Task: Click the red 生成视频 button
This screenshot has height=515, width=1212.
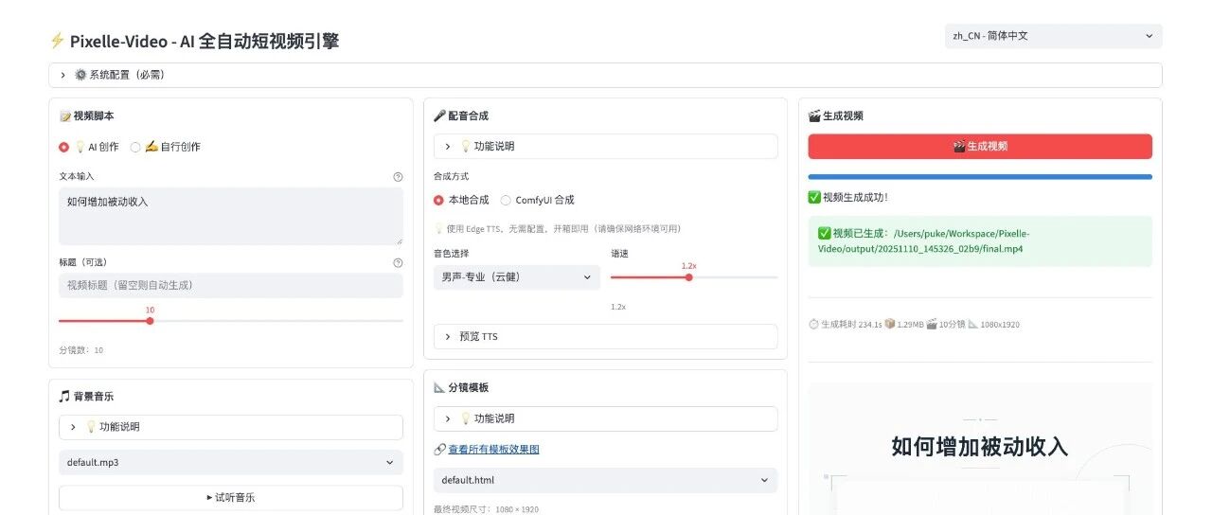Action: click(980, 146)
